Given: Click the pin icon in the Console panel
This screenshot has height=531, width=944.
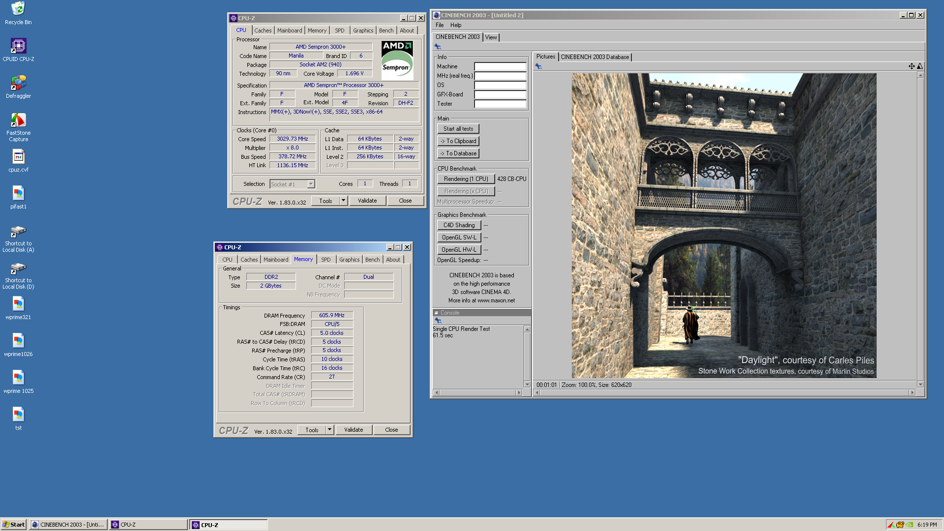Looking at the screenshot, I should click(x=438, y=321).
